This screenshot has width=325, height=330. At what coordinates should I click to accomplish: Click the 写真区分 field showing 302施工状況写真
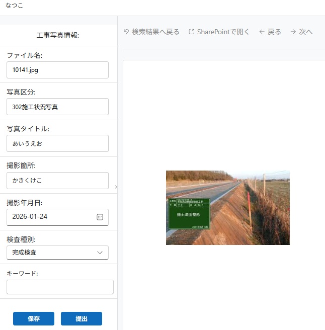[57, 107]
